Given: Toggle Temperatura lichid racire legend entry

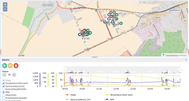Looking at the screenshot, I should point(119,95).
